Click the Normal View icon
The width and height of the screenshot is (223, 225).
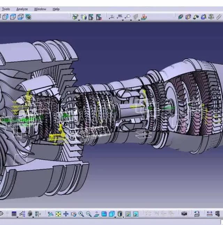pyautogui.click(x=97, y=214)
